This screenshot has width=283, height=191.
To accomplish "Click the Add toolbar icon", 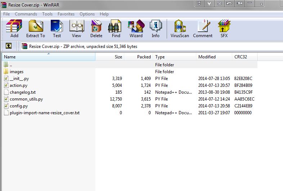I will pyautogui.click(x=14, y=28).
